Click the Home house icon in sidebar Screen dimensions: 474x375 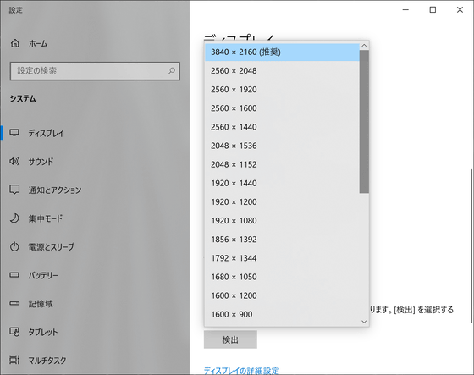point(15,43)
